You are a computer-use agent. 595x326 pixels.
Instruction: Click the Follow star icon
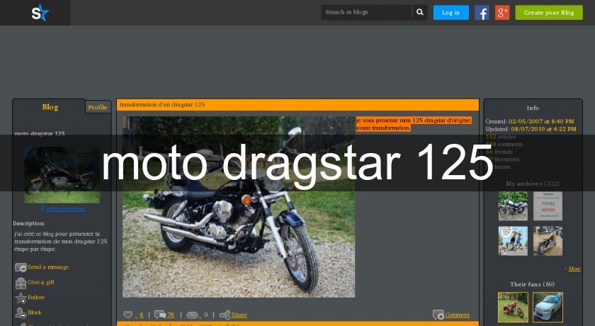(21, 298)
